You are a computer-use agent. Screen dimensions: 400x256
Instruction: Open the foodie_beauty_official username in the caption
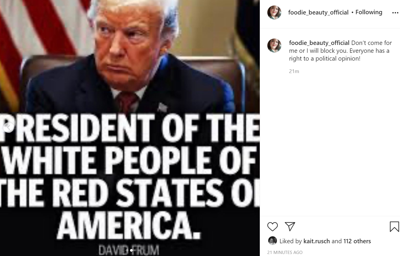coord(319,43)
